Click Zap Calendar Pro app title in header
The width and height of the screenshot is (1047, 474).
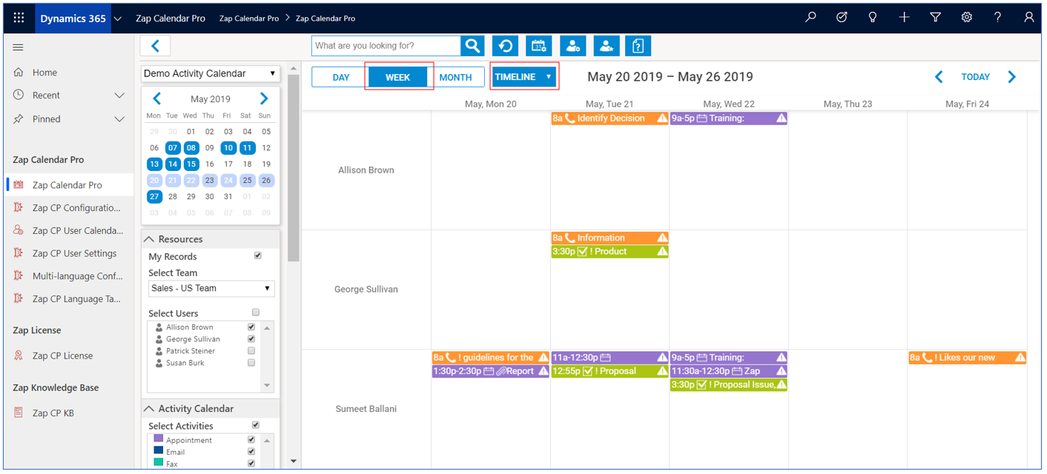tap(171, 19)
